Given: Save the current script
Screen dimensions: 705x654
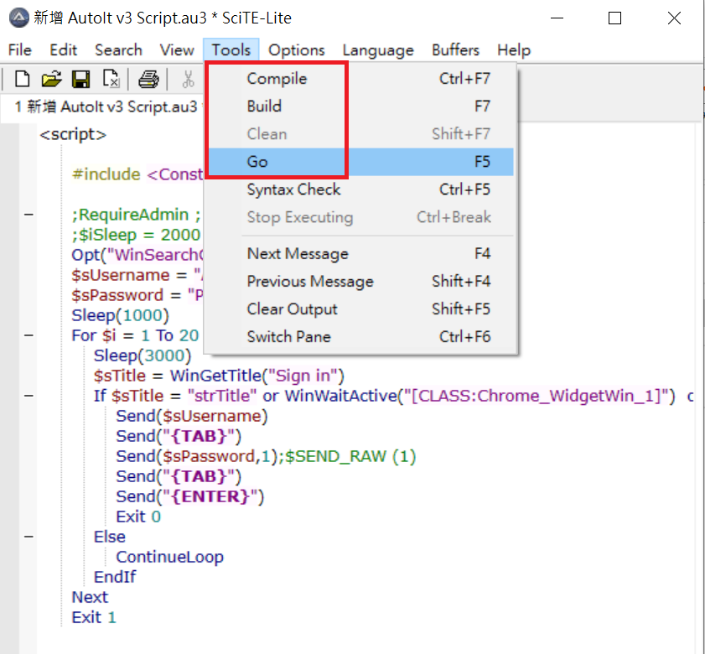Looking at the screenshot, I should coord(80,78).
